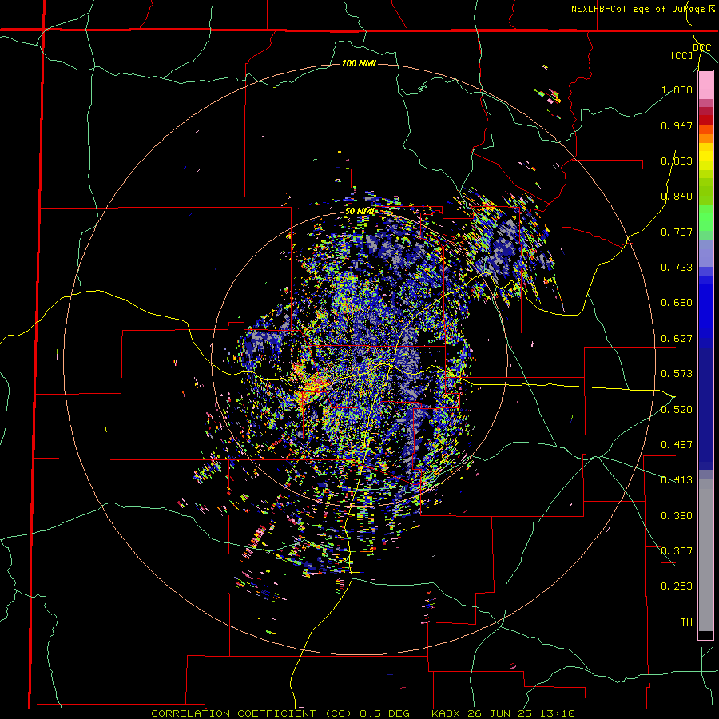Click the 0.307 scale value

point(677,551)
